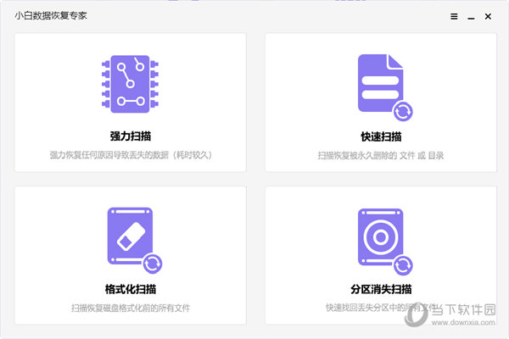Select the 快速扫描 title text
Viewport: 509px width, 339px height.
(x=381, y=136)
